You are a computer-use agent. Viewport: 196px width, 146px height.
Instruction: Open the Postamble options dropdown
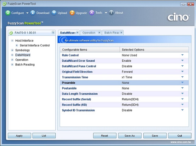(182, 88)
